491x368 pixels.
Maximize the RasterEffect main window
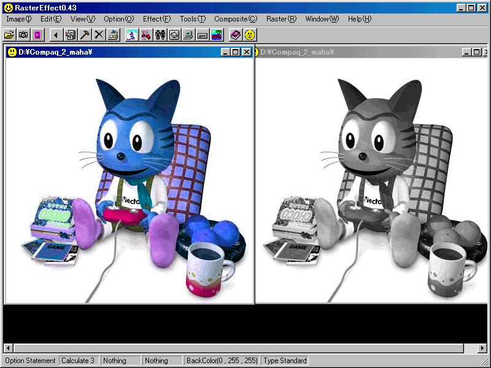point(471,8)
